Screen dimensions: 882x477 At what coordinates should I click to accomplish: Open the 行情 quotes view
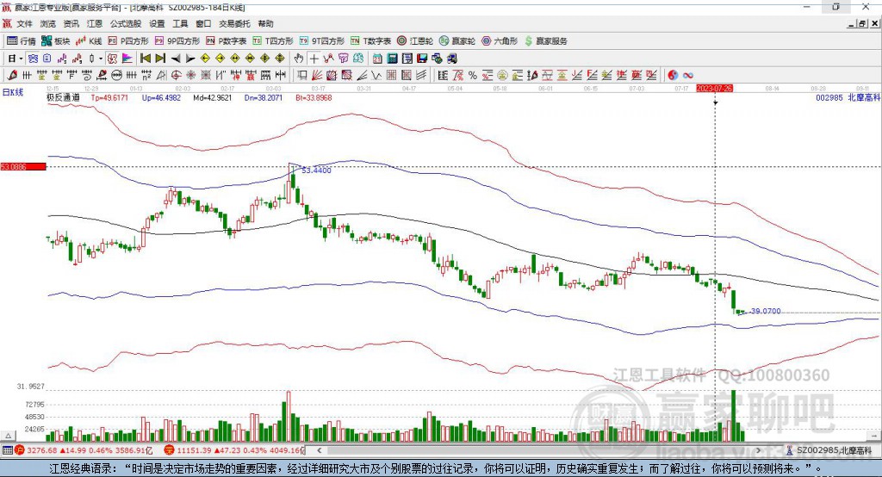pos(21,41)
